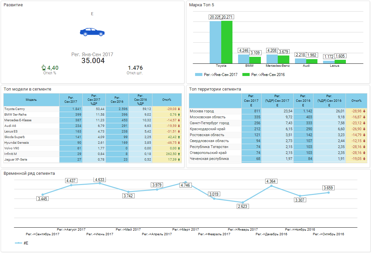Sort territories table by Откл% header
This screenshot has height=262, width=371.
pos(356,101)
